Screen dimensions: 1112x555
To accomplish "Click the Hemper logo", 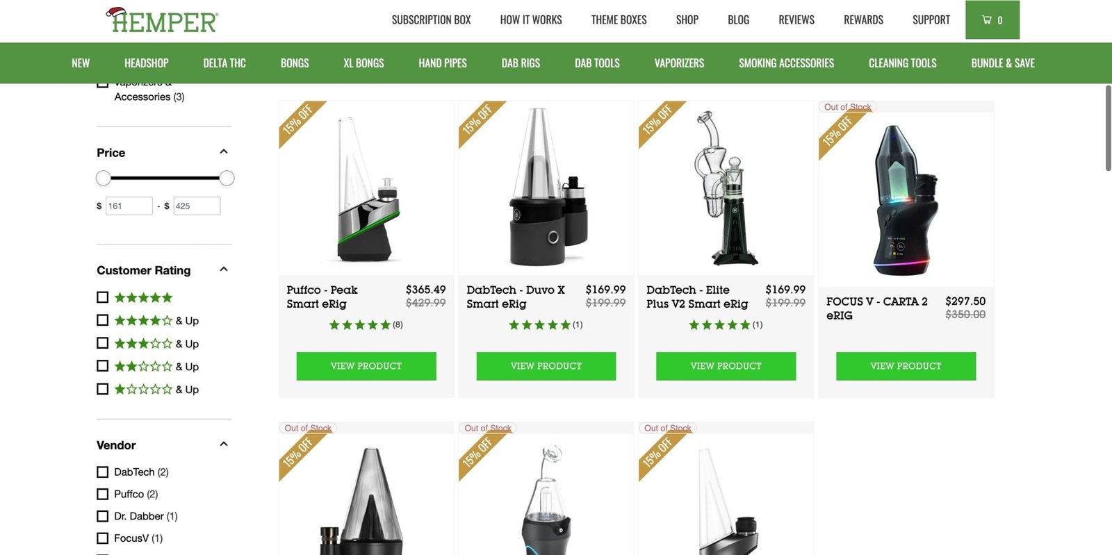I will coord(162,21).
